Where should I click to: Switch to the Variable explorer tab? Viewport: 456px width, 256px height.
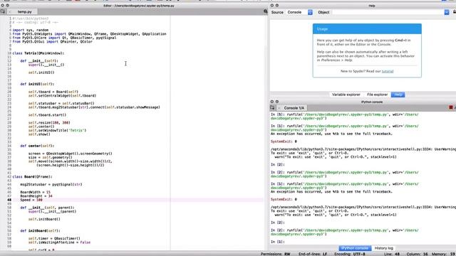coord(346,95)
